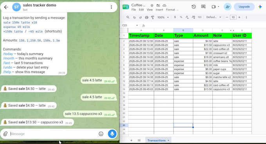Click the 'sale 13.5 cappuccino x3' sent message
This screenshot has width=266, height=144.
pos(90,114)
